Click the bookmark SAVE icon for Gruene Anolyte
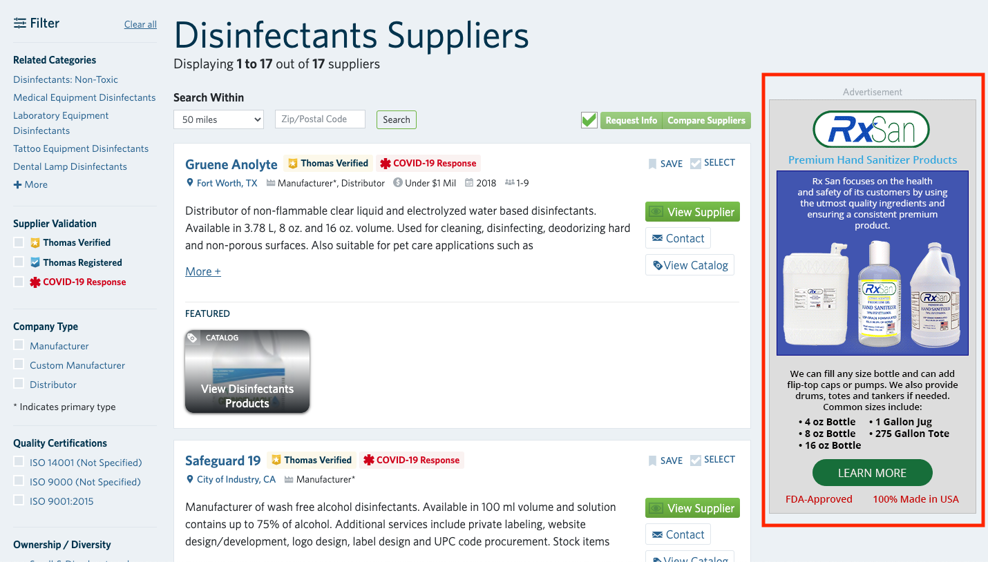Screen dimensions: 988x562 [652, 163]
